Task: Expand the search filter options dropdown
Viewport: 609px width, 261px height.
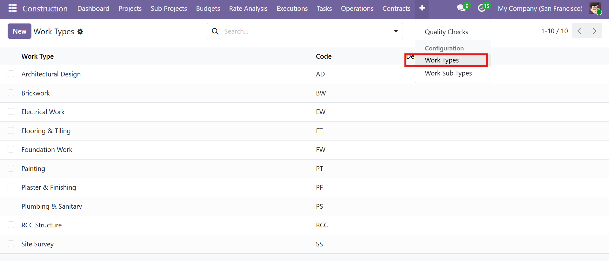Action: pyautogui.click(x=396, y=31)
